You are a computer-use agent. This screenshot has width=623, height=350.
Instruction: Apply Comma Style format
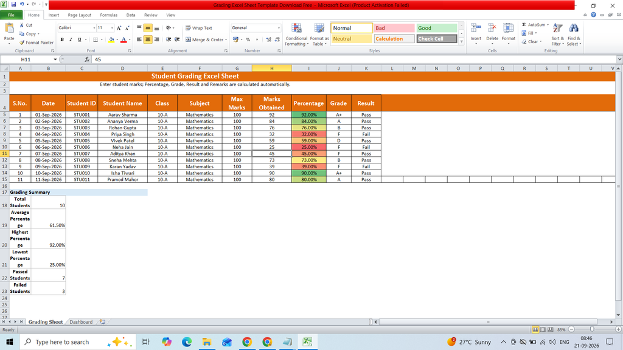257,39
